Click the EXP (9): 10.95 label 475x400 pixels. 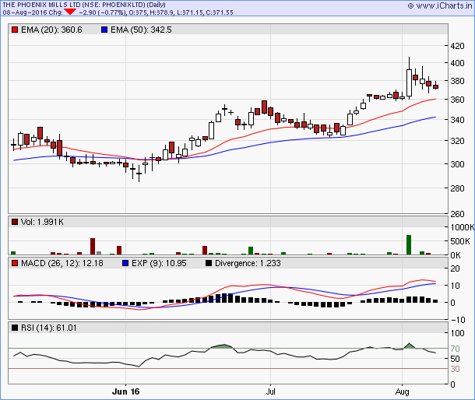159,264
